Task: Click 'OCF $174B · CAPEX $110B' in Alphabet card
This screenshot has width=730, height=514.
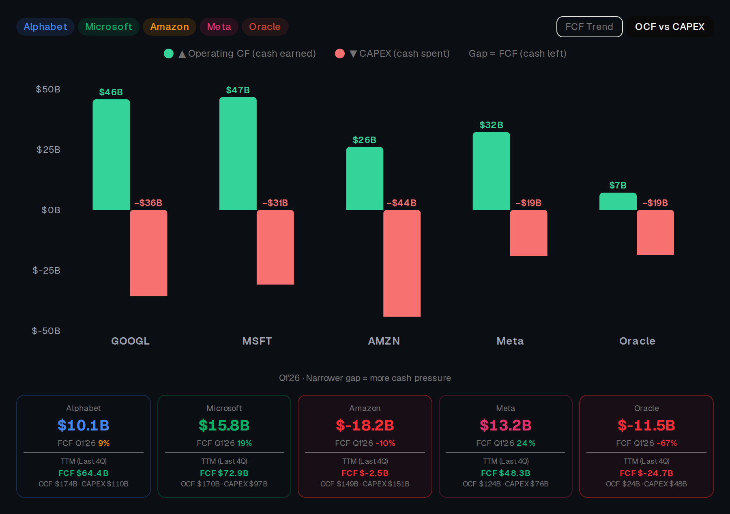Action: point(84,484)
